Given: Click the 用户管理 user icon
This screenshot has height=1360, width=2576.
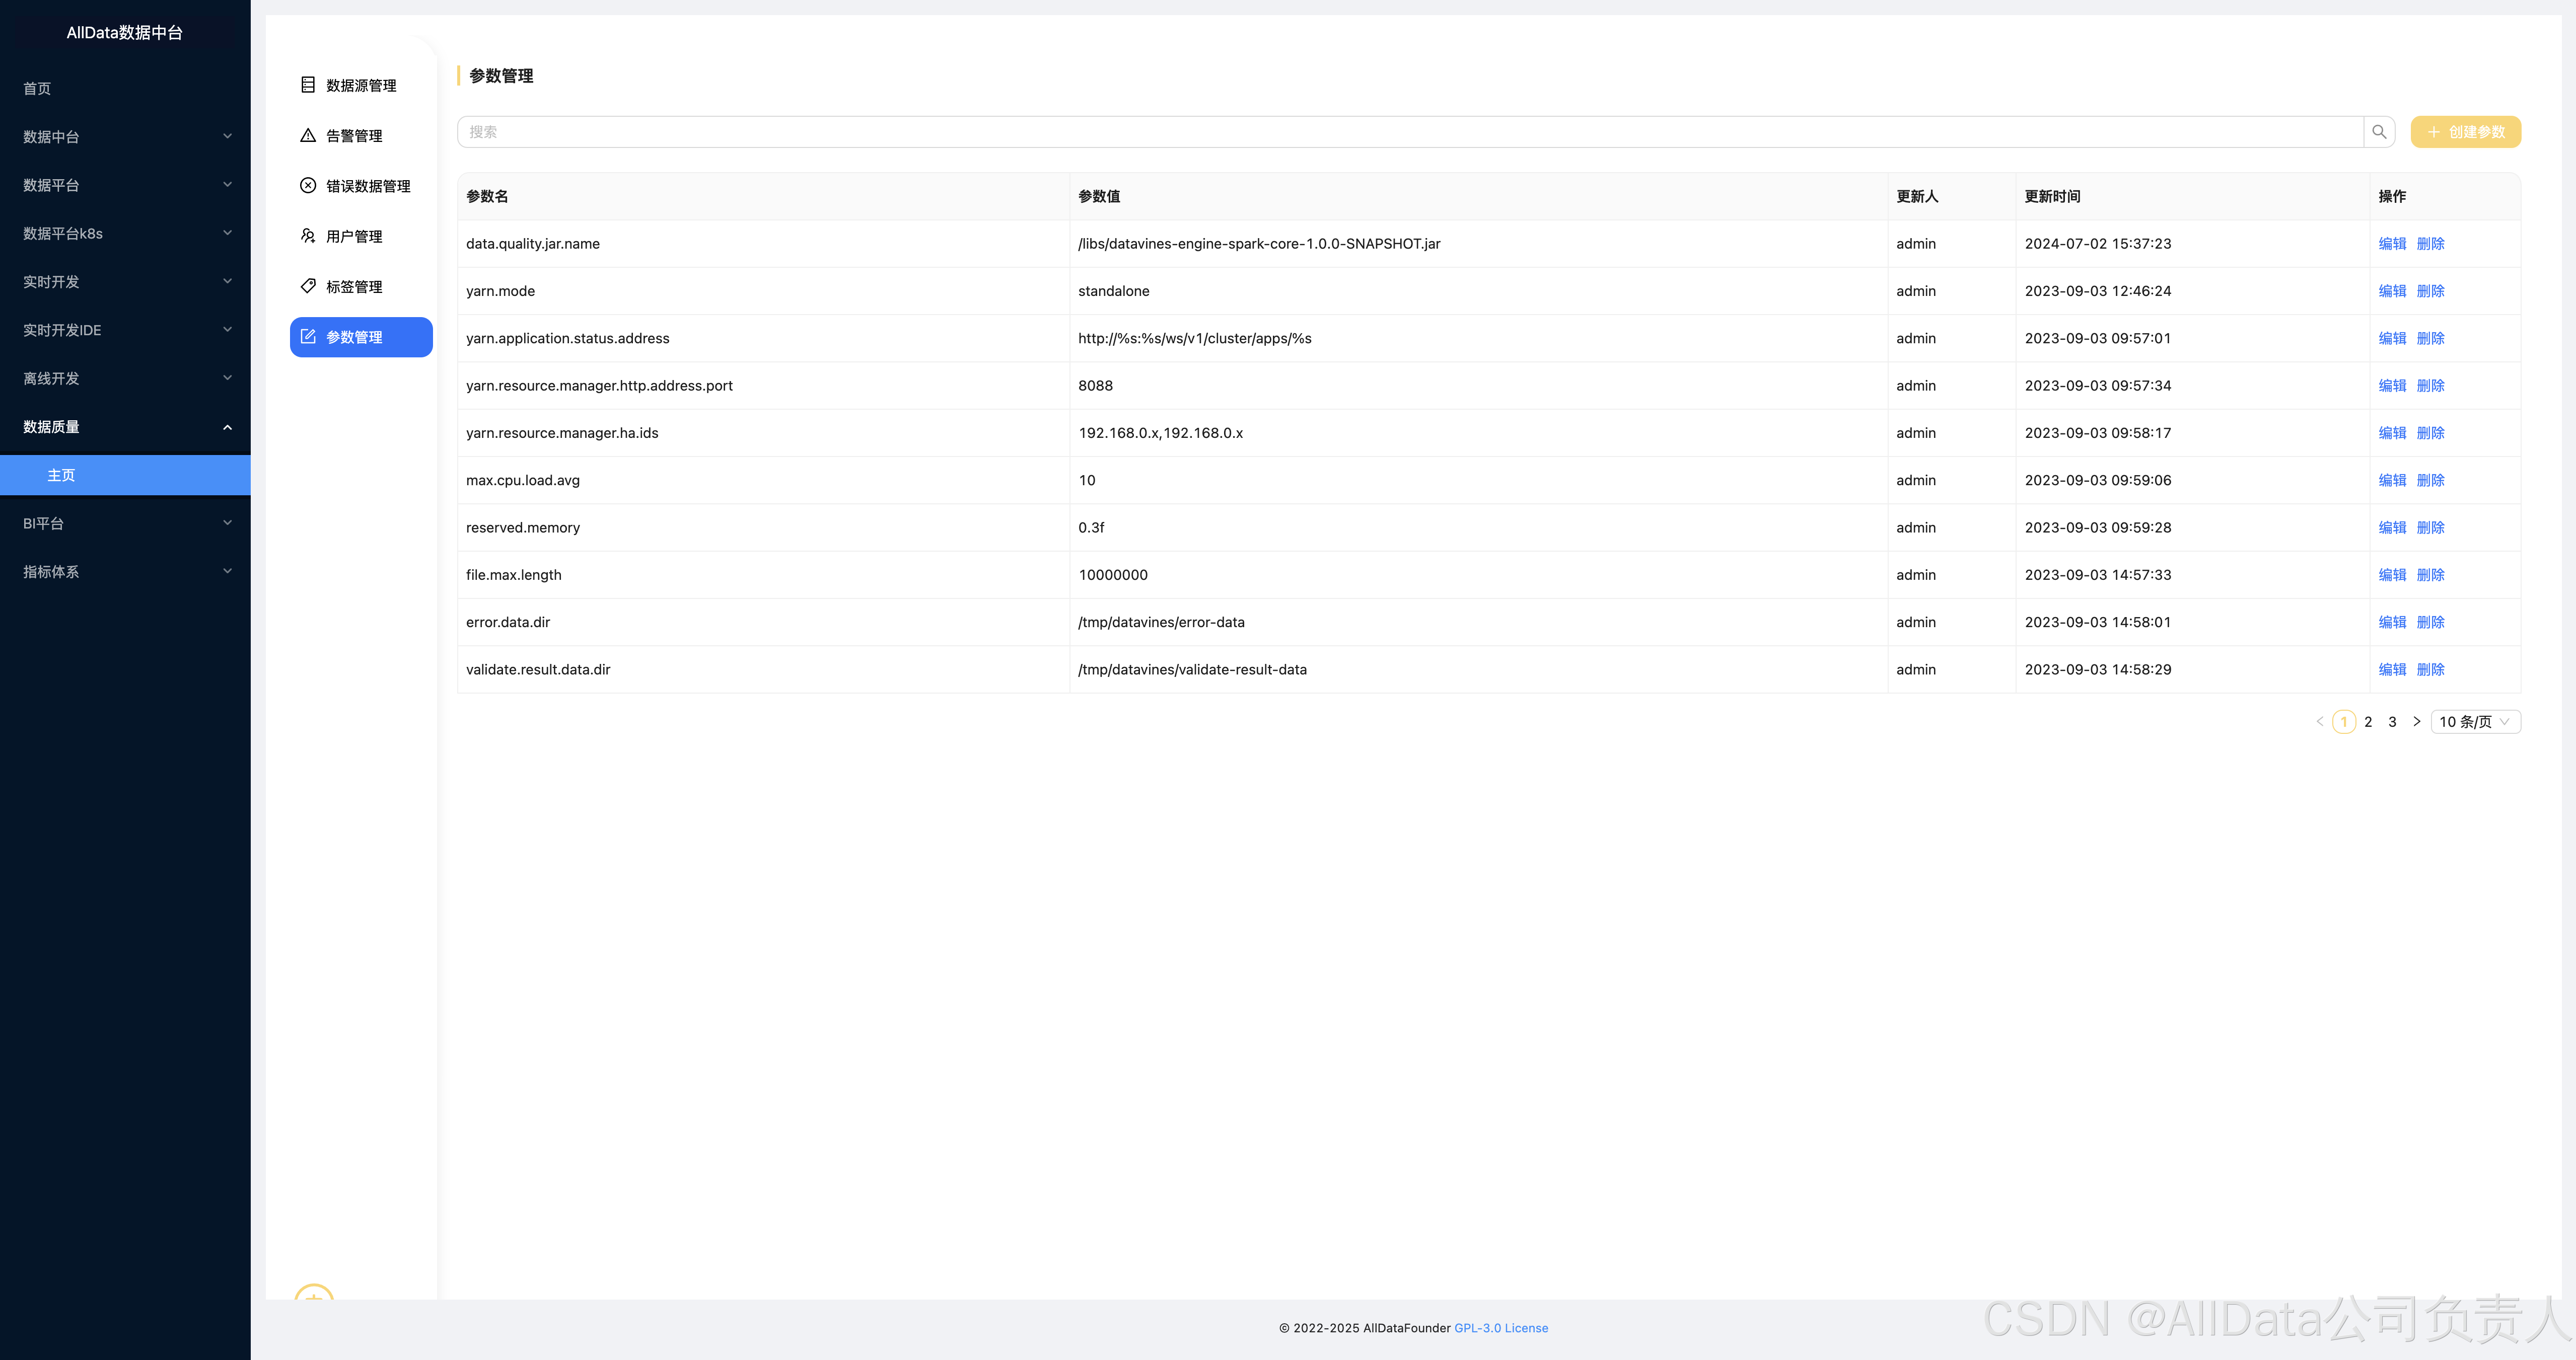Looking at the screenshot, I should (x=308, y=236).
